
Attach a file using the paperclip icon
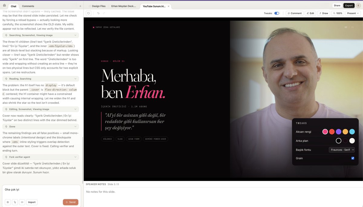click(14, 202)
